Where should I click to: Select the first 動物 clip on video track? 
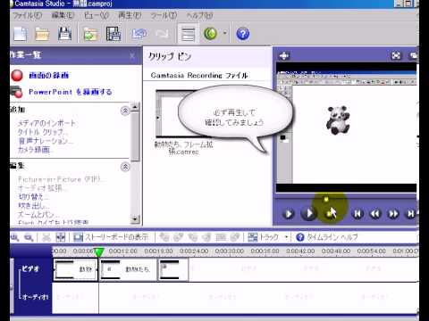click(75, 269)
